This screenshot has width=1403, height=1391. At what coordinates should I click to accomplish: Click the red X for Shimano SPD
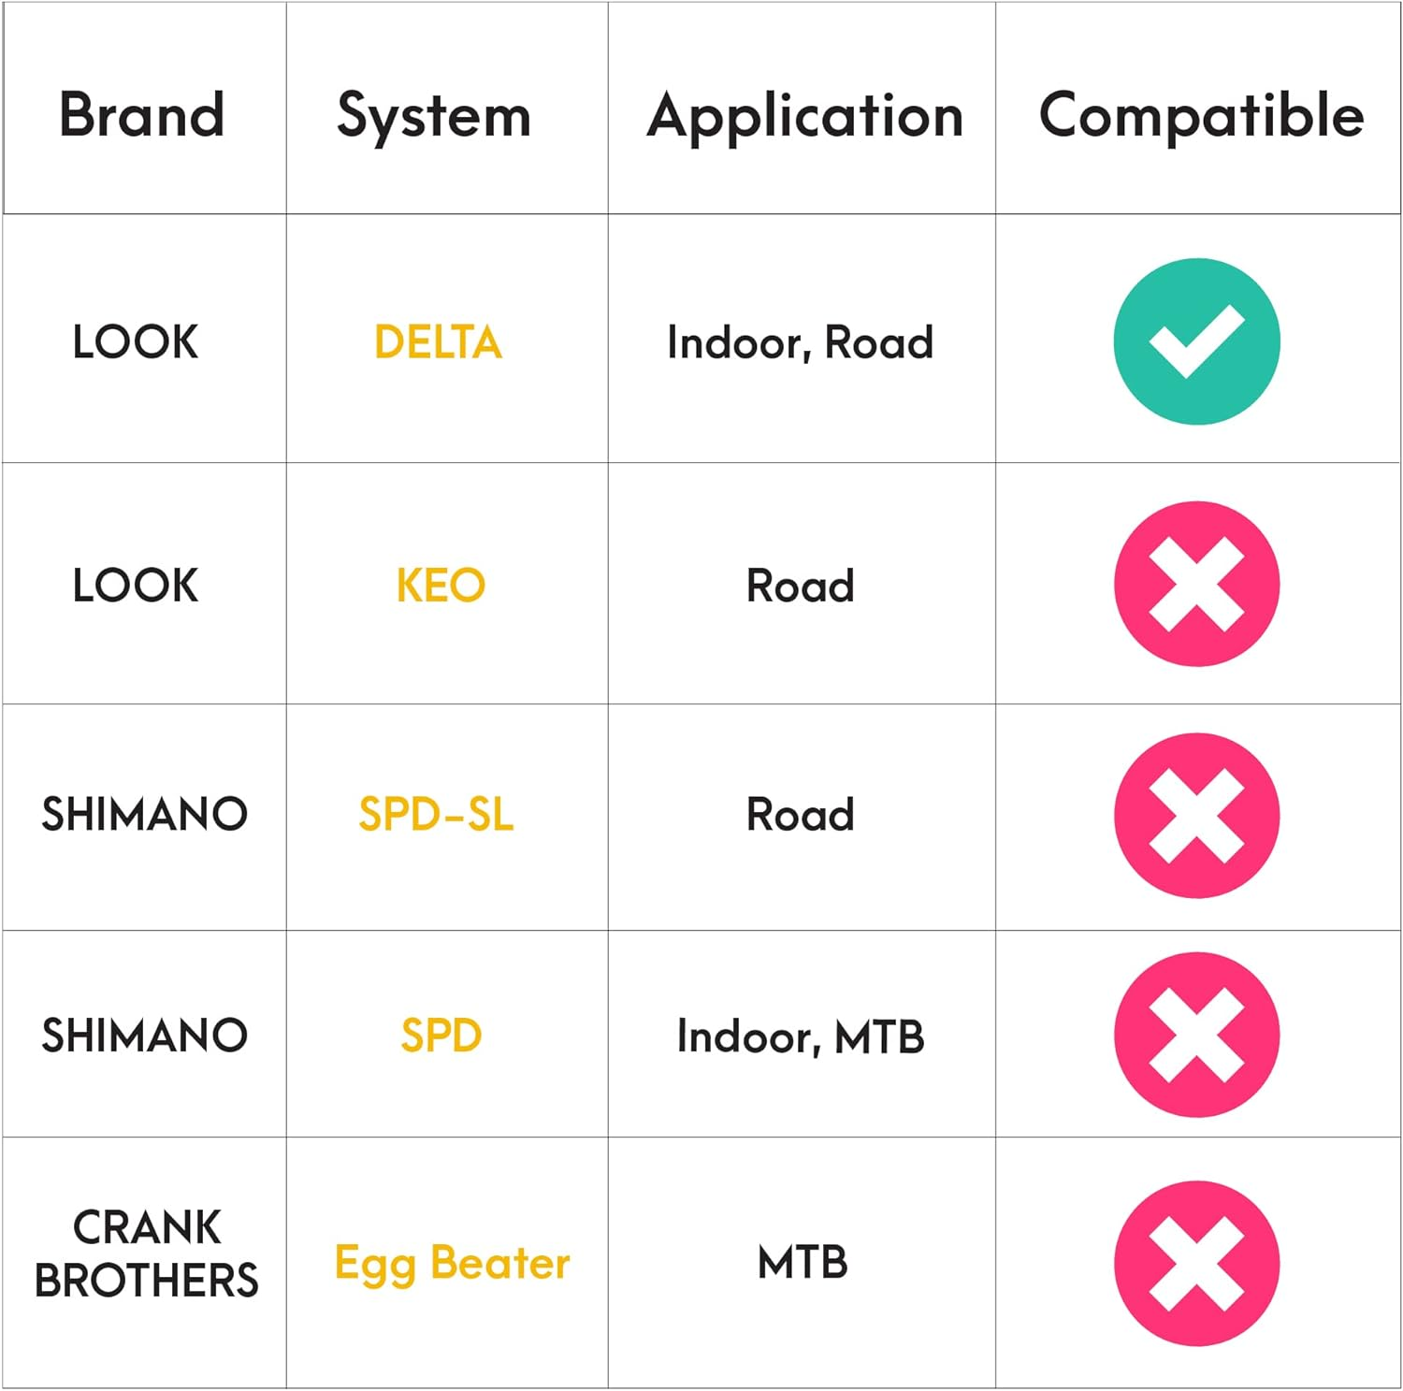click(1196, 1035)
